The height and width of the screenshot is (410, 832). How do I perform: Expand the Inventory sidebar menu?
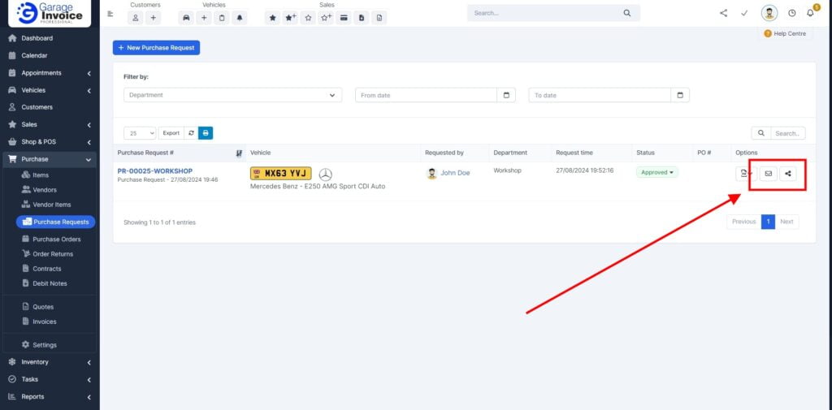(49, 362)
